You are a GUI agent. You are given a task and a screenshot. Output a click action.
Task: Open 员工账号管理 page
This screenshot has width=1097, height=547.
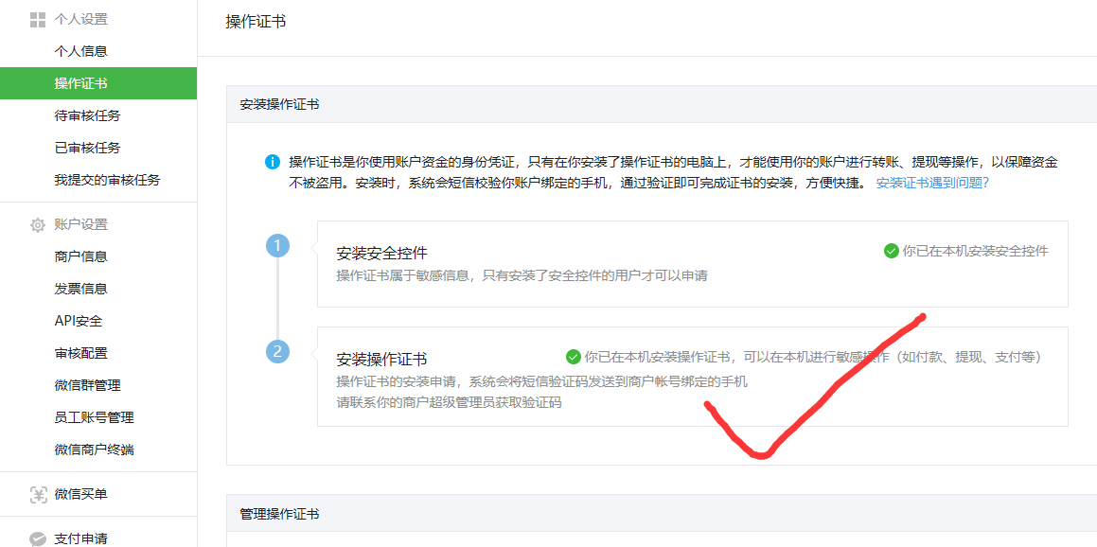click(94, 417)
